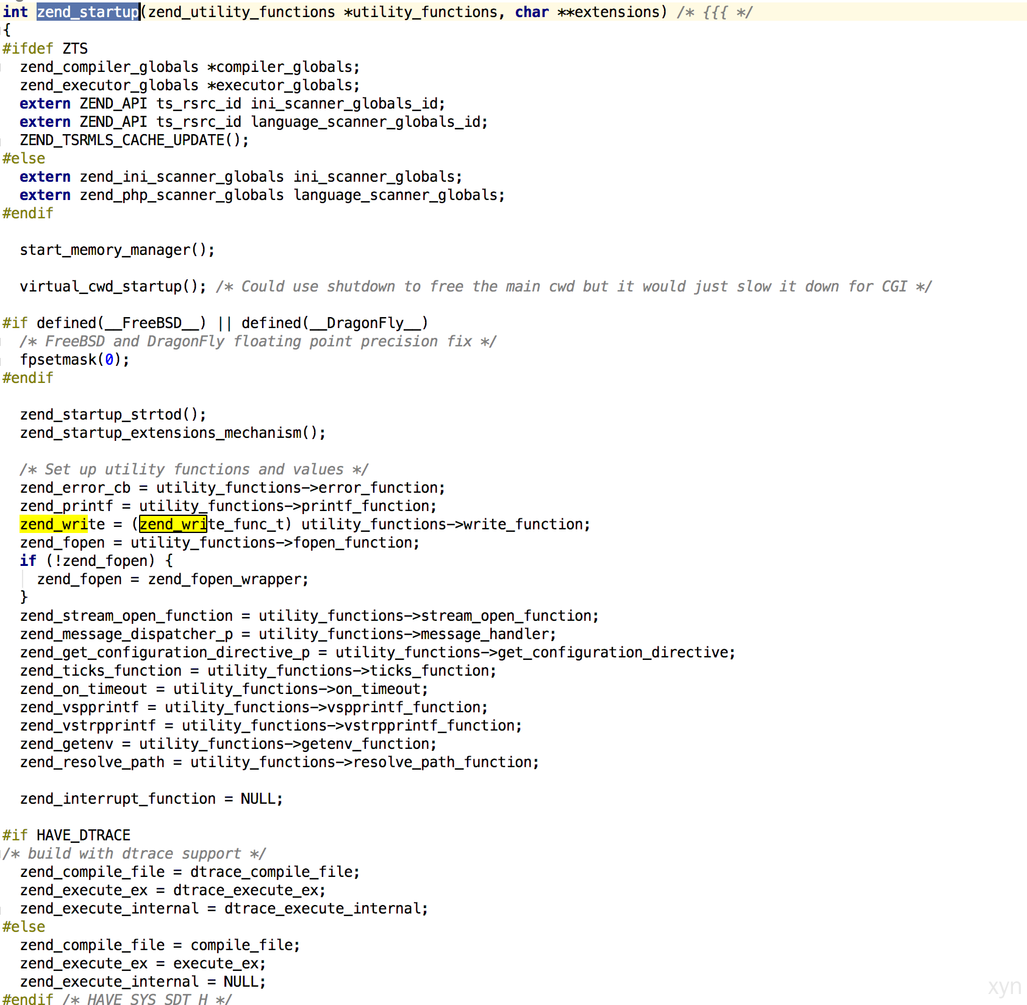Click 'dtrace_execute_ex' identifier
Viewport: 1027px width, 1005px height.
(245, 890)
